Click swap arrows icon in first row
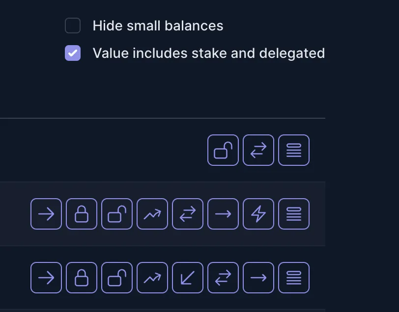 click(258, 150)
